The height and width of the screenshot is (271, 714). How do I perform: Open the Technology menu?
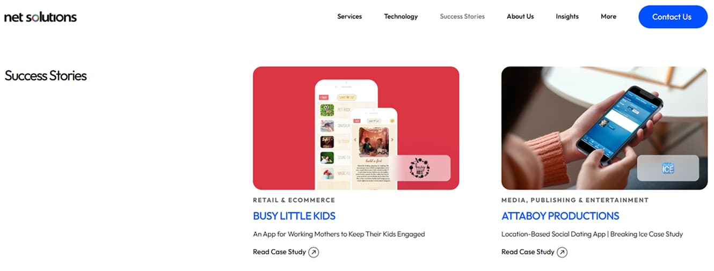point(401,17)
